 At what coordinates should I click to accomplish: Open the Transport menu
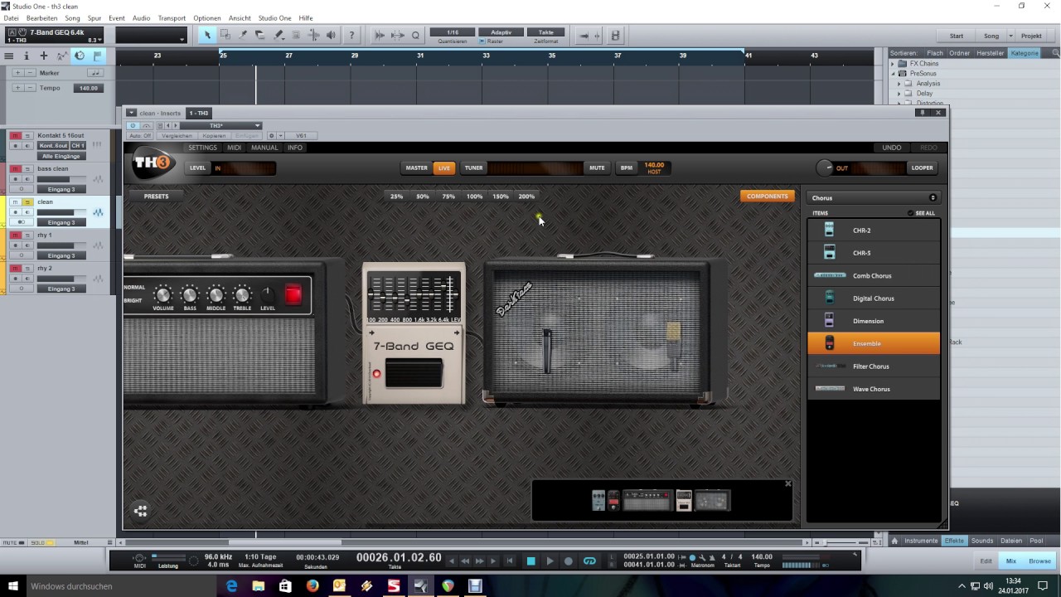[x=172, y=17]
